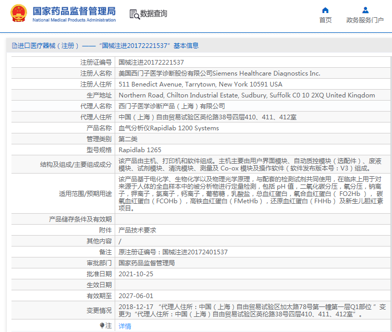
Task: Select intended use text starting 该产品基于电化学
Action: click(251, 194)
